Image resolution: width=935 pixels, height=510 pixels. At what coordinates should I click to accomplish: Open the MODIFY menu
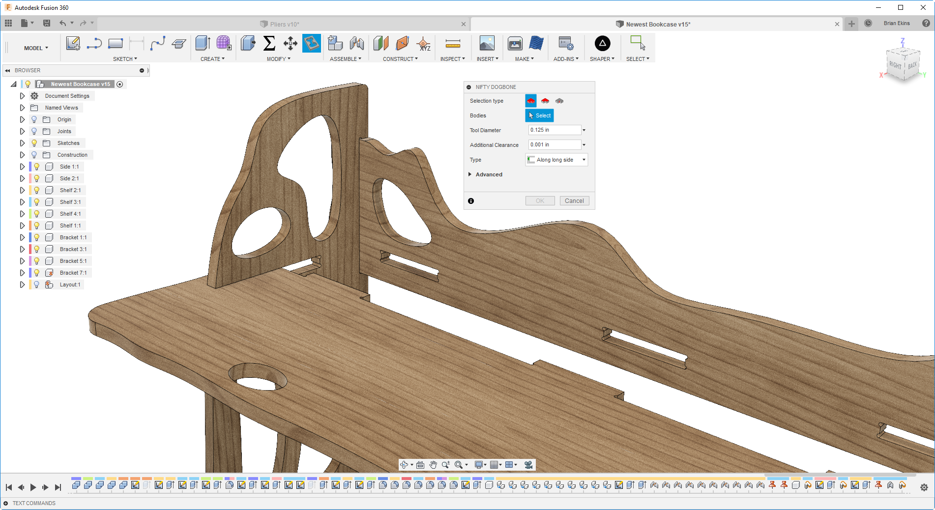click(278, 59)
